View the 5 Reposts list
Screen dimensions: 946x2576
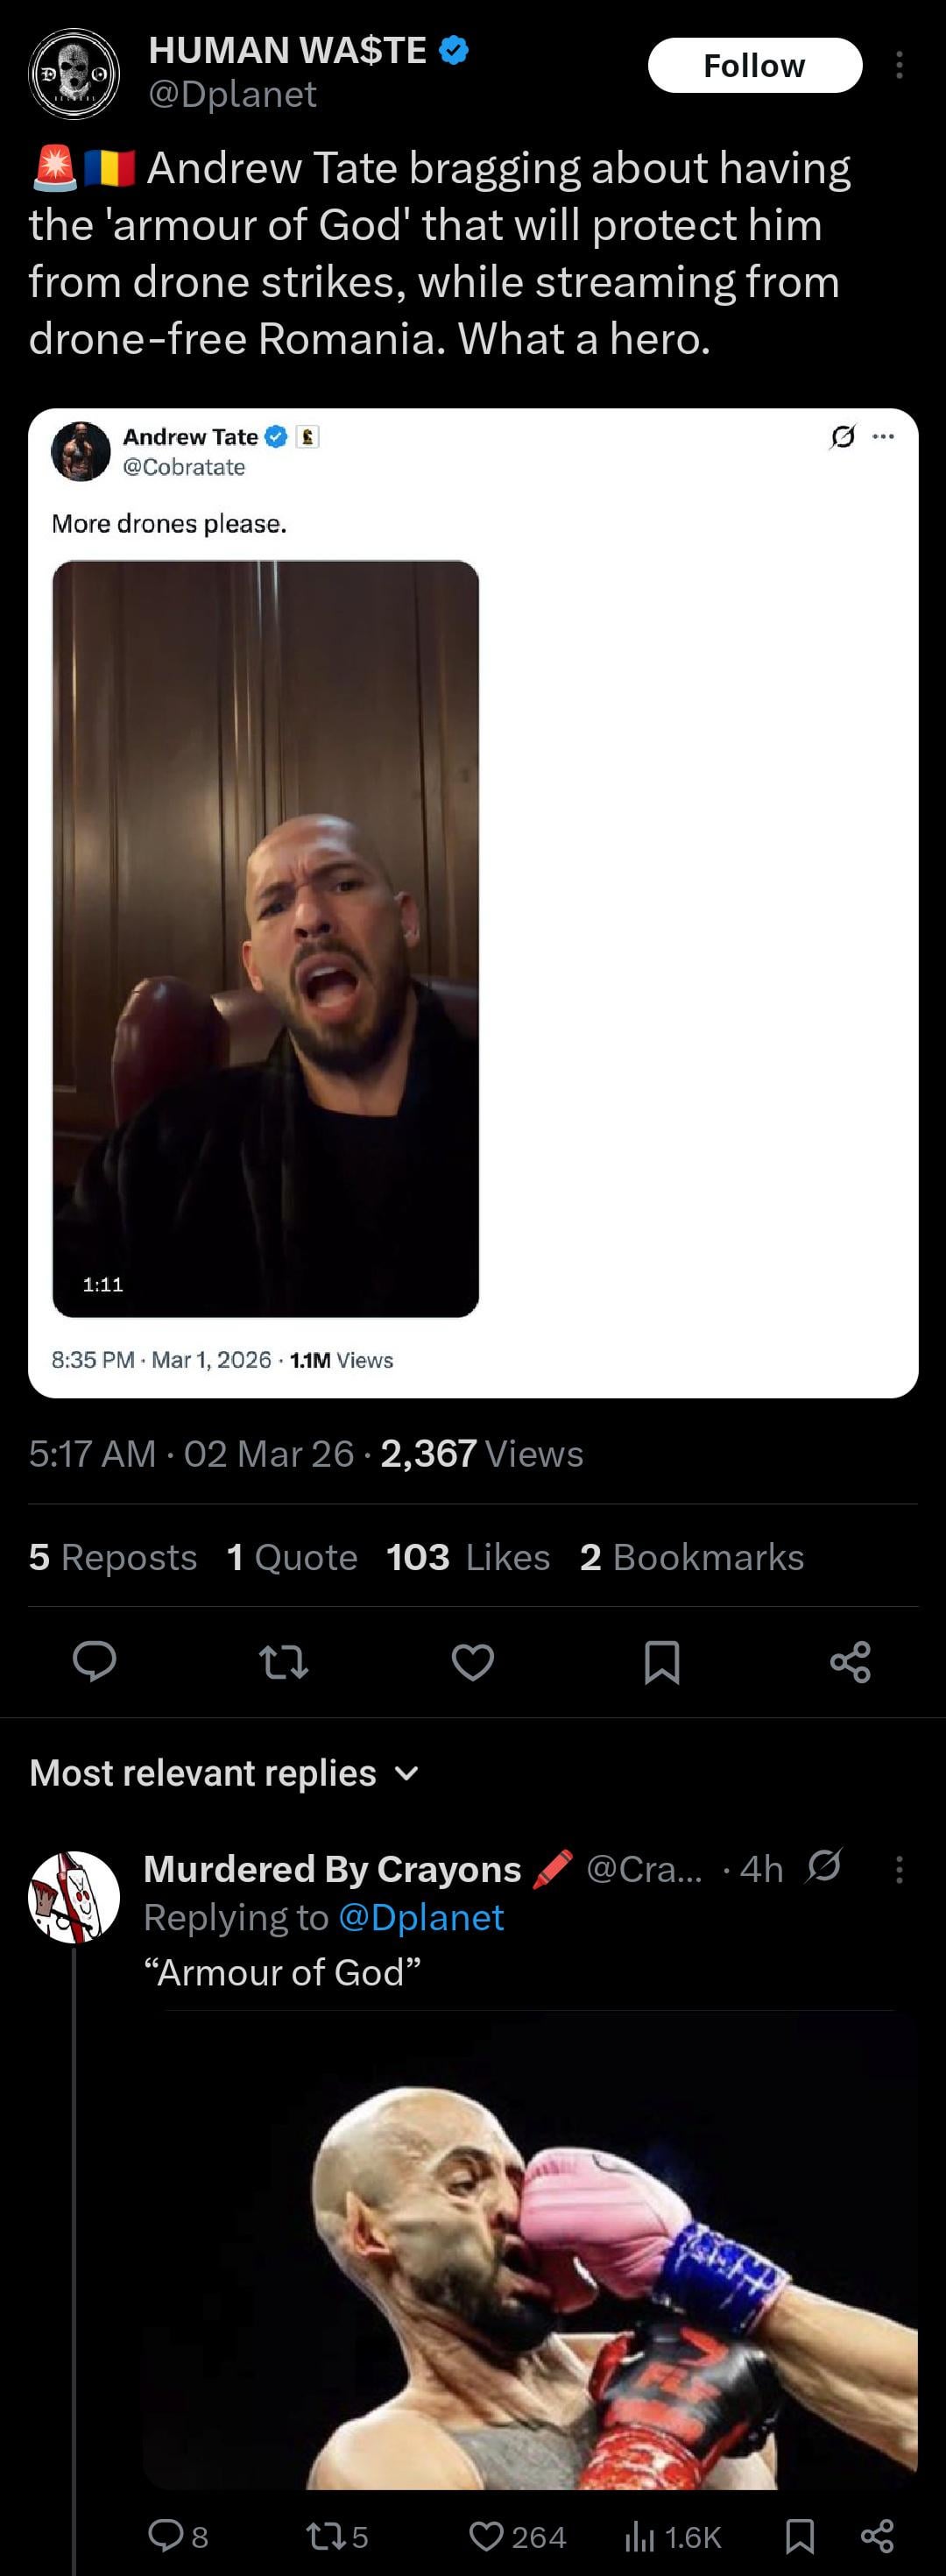tap(113, 1557)
